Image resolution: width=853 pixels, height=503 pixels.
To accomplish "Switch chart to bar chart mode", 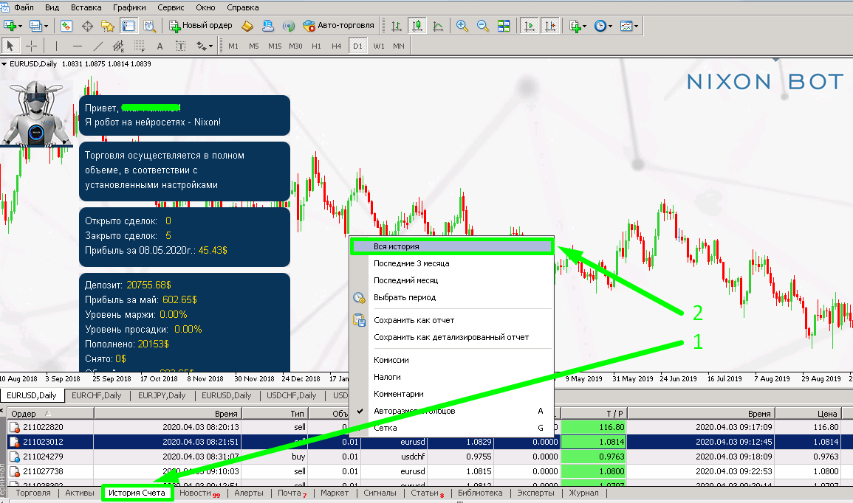I will click(396, 26).
